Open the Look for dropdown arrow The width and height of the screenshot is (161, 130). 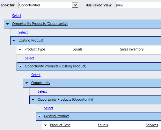(75, 5)
